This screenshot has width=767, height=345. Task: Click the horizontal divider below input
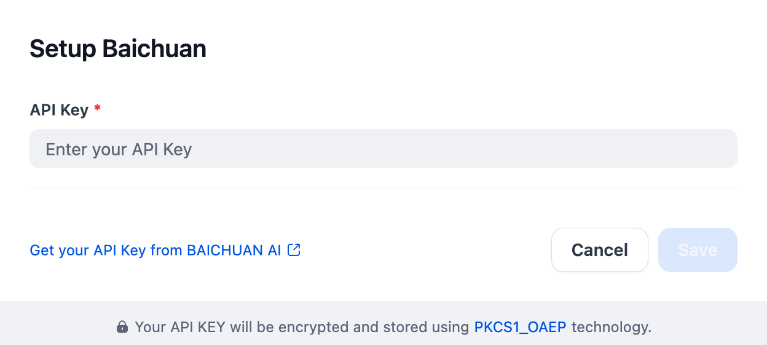tap(383, 188)
